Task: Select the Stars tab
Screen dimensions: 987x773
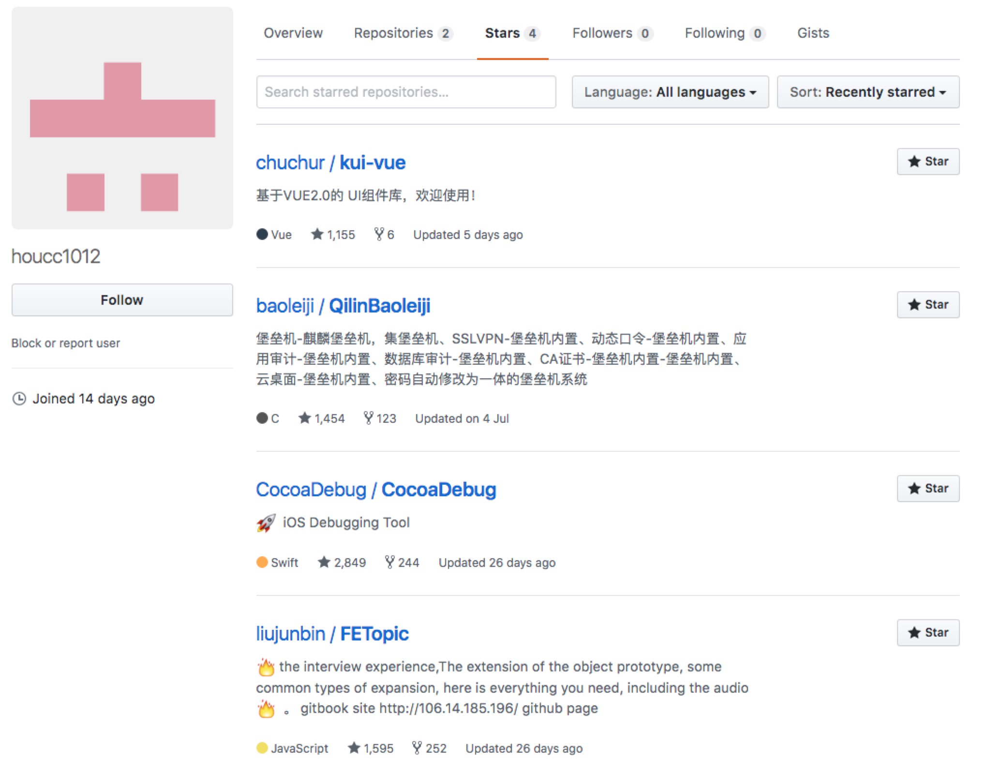Action: tap(512, 33)
